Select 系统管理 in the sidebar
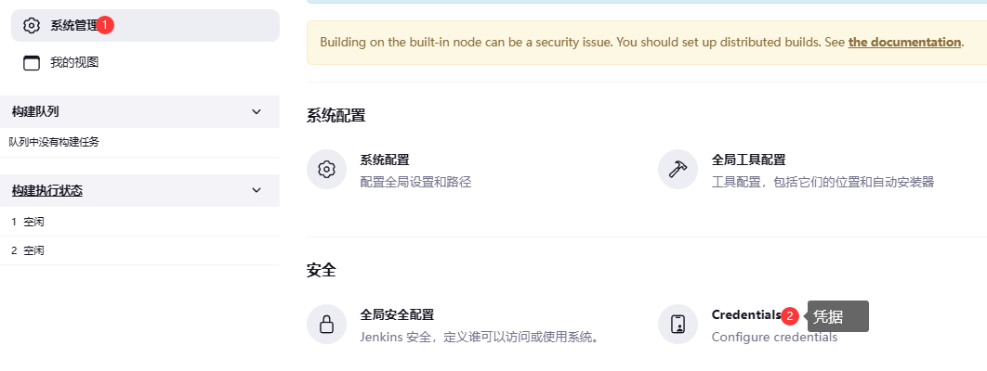Viewport: 987px width, 371px height. click(x=145, y=25)
